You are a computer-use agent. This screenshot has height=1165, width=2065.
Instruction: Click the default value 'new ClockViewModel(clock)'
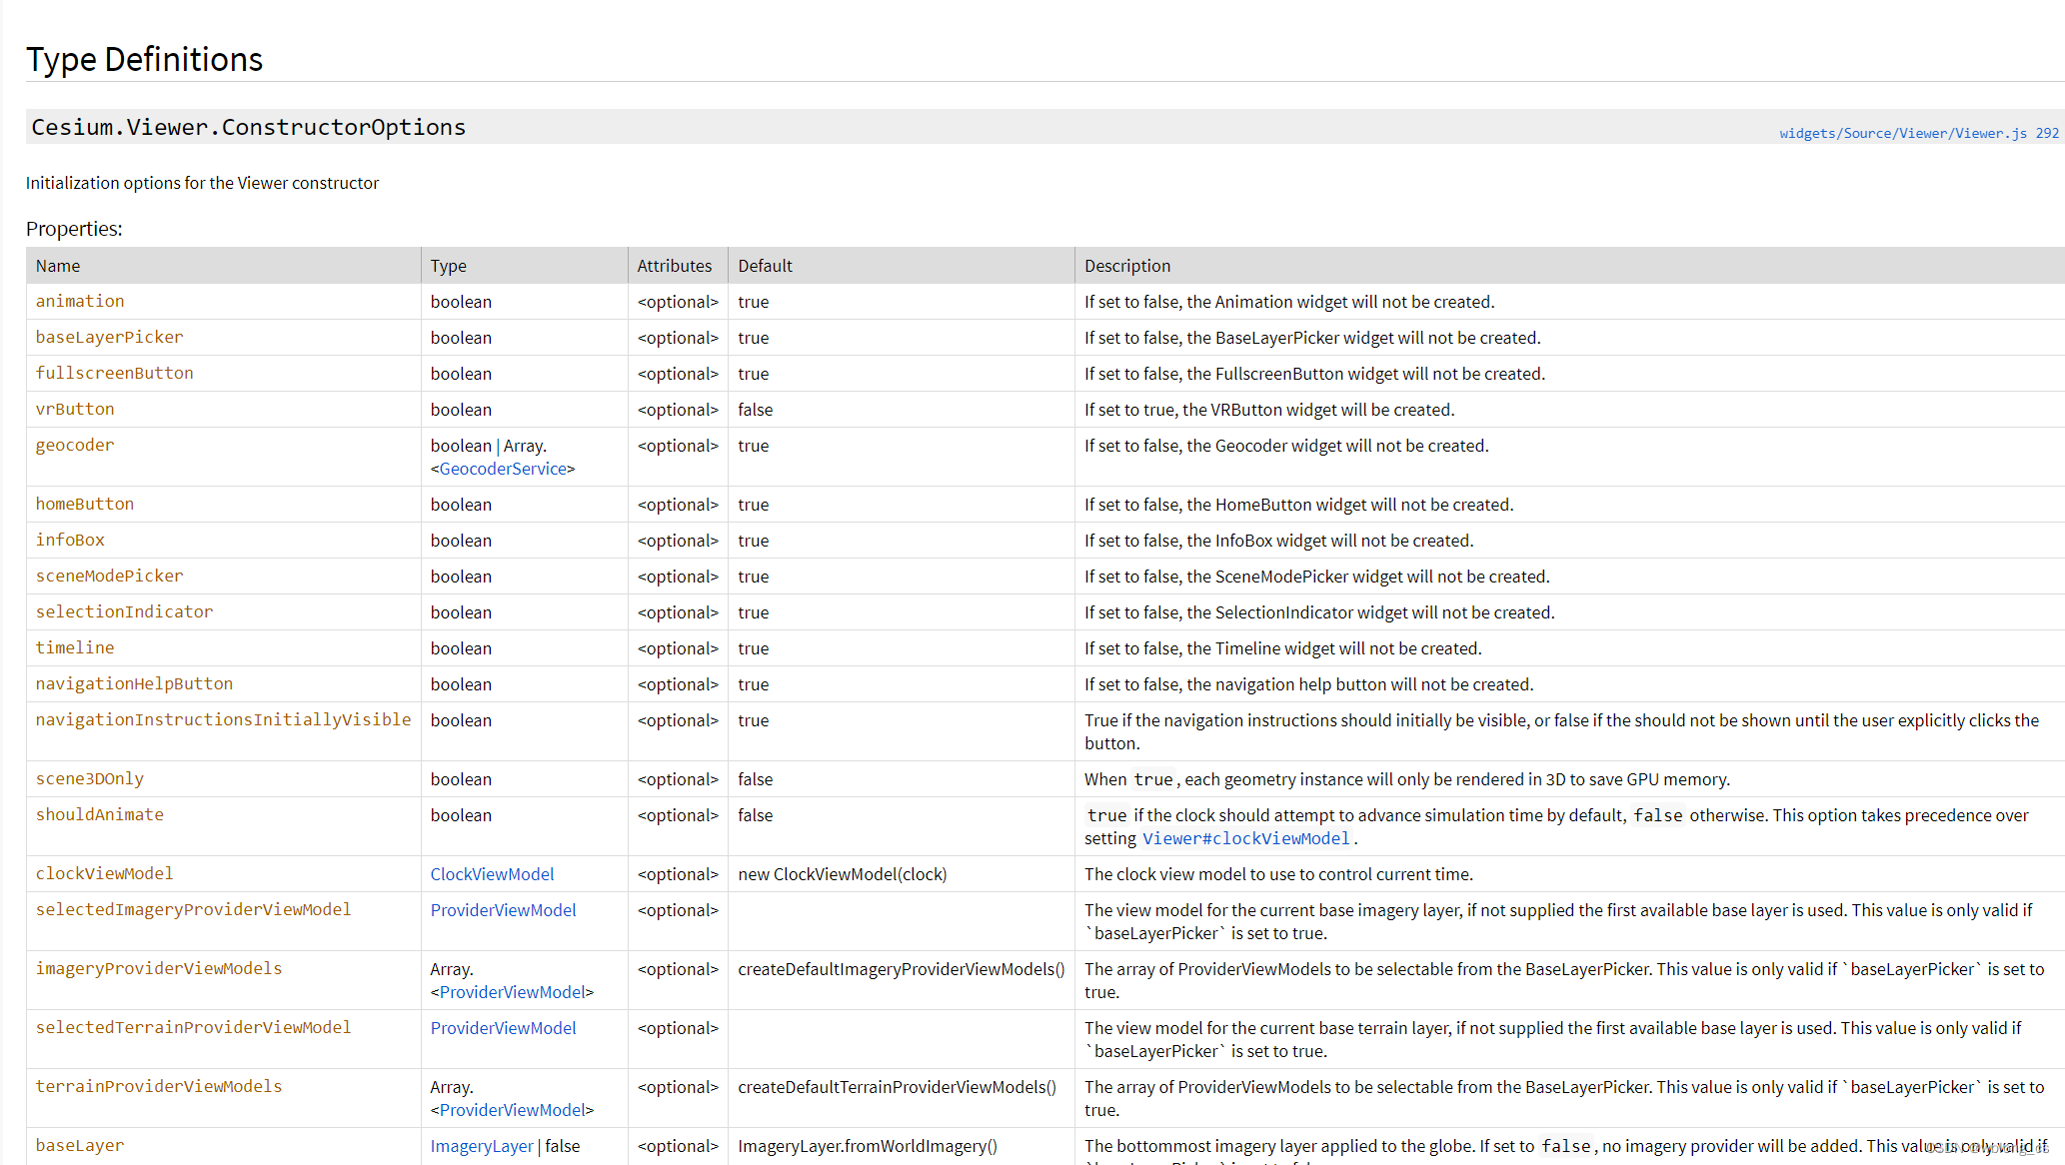pos(843,874)
